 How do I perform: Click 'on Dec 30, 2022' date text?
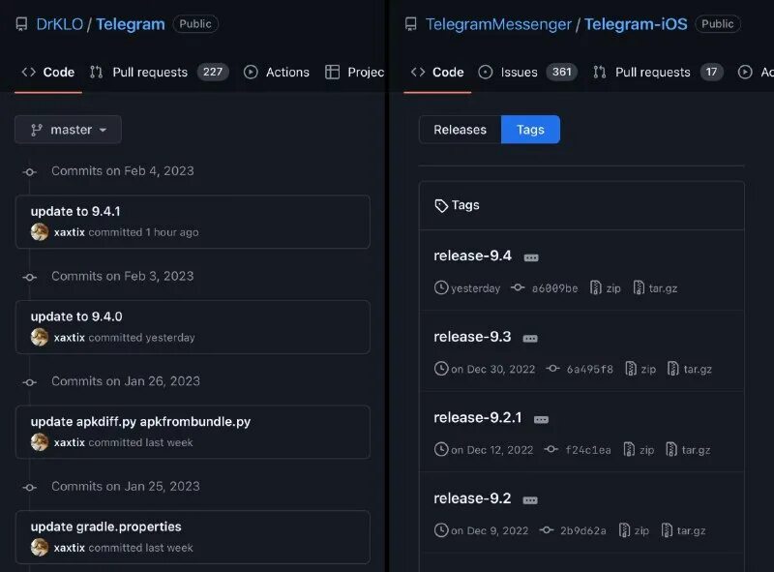493,370
